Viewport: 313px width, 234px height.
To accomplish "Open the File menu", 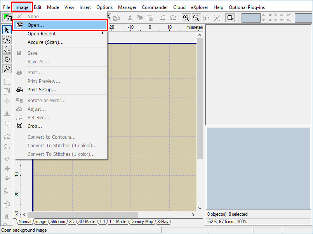I will click(7, 7).
